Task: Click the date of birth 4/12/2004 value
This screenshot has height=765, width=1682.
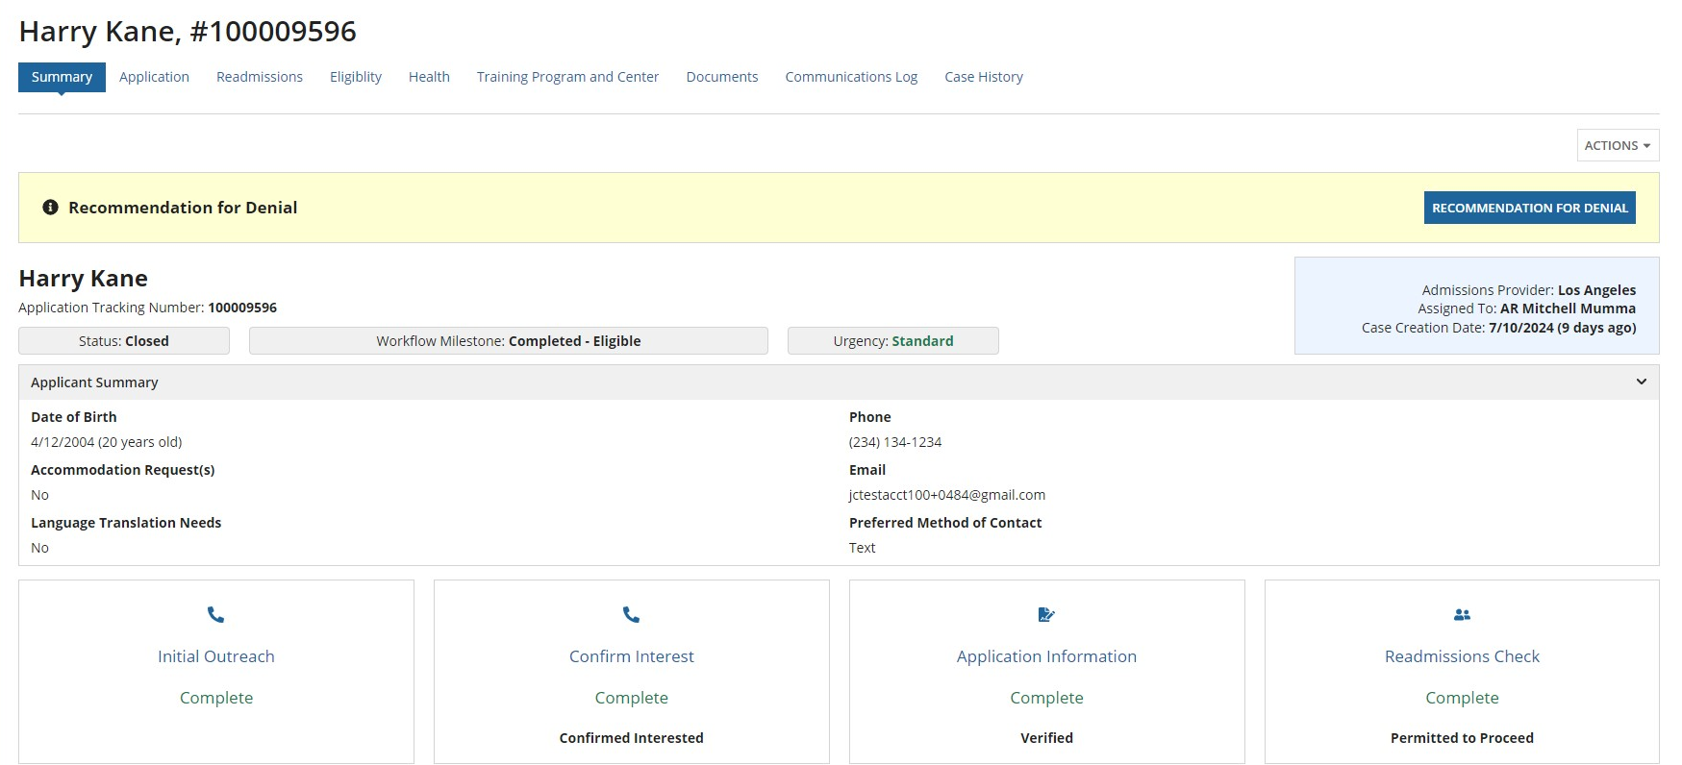Action: [x=106, y=442]
